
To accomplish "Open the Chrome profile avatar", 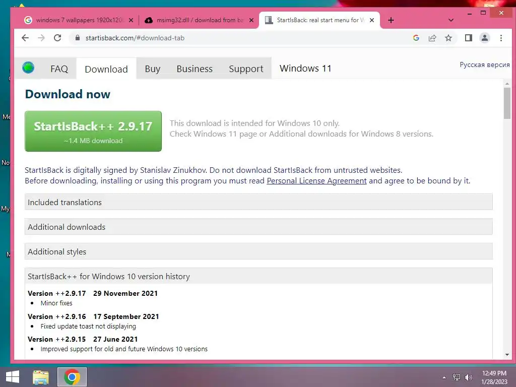I will pos(484,38).
